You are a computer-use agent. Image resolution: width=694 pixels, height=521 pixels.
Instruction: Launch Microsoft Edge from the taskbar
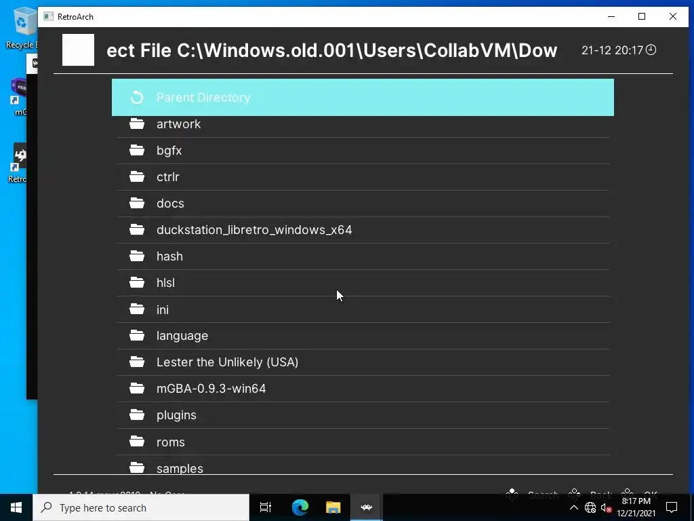pyautogui.click(x=300, y=507)
